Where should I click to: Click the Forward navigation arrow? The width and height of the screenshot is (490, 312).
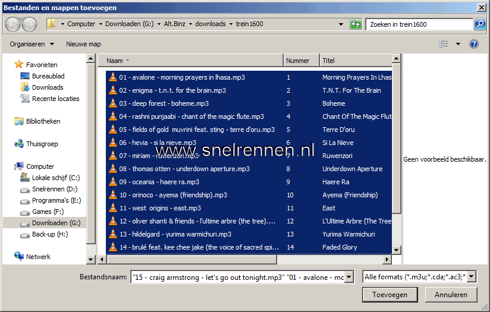29,24
